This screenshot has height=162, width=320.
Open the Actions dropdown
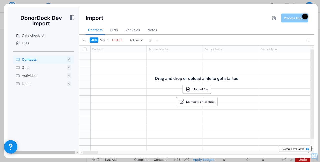pos(136,40)
